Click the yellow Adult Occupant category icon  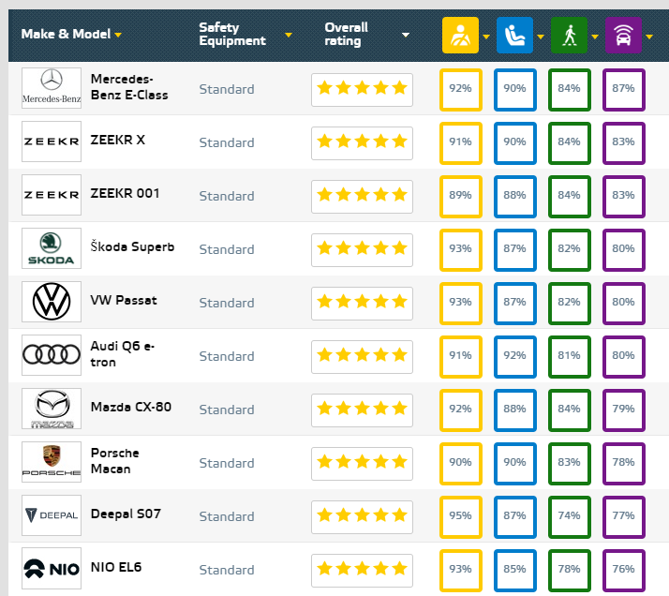pos(460,36)
